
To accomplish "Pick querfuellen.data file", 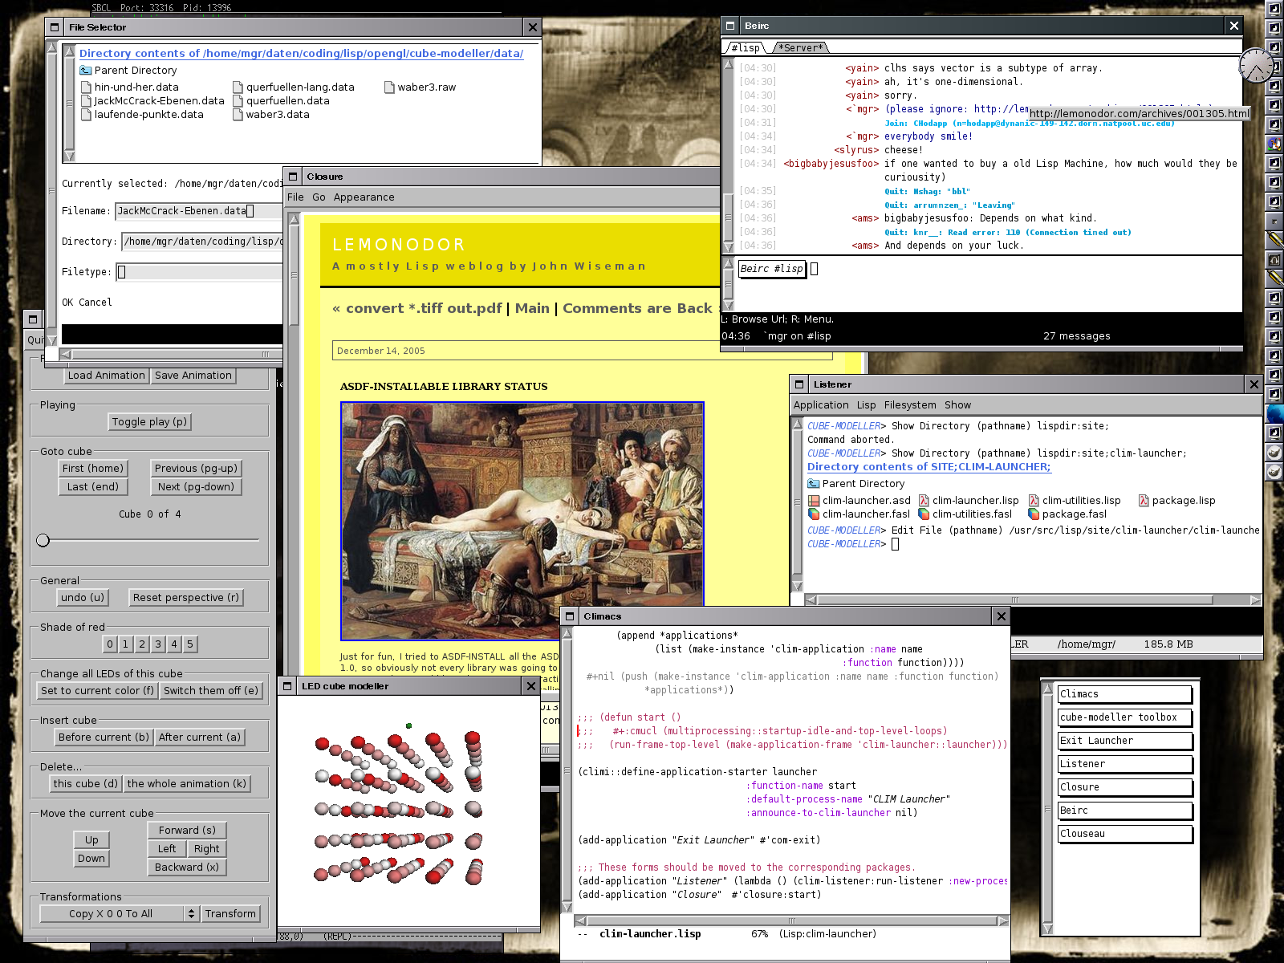I will click(x=282, y=101).
